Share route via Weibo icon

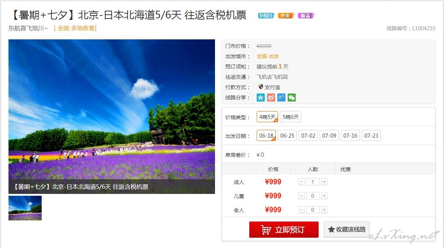click(x=271, y=98)
